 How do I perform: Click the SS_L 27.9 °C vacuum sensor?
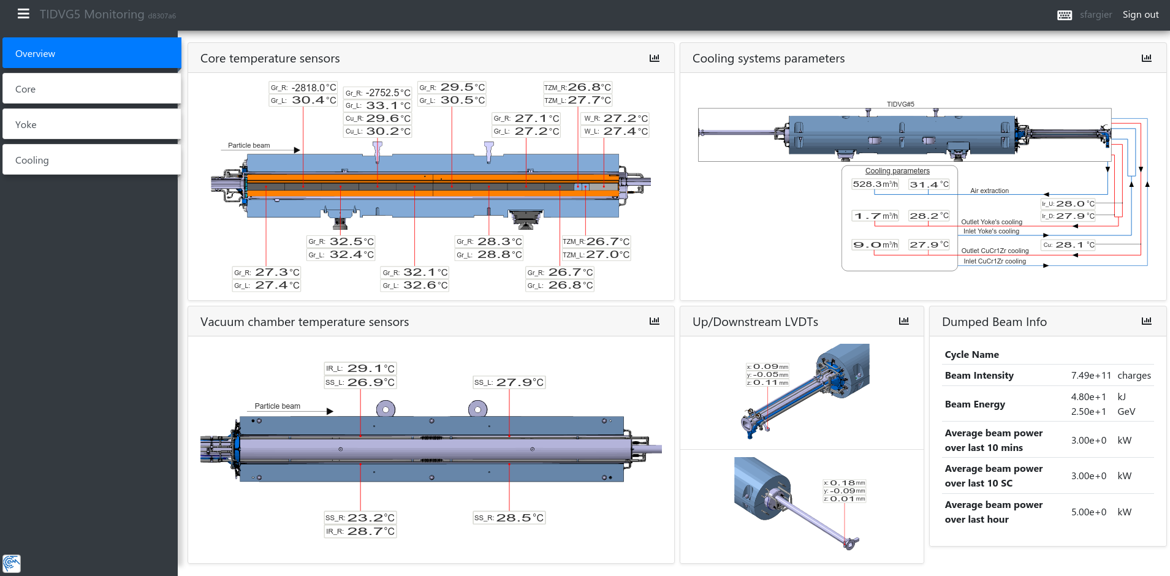tap(509, 382)
